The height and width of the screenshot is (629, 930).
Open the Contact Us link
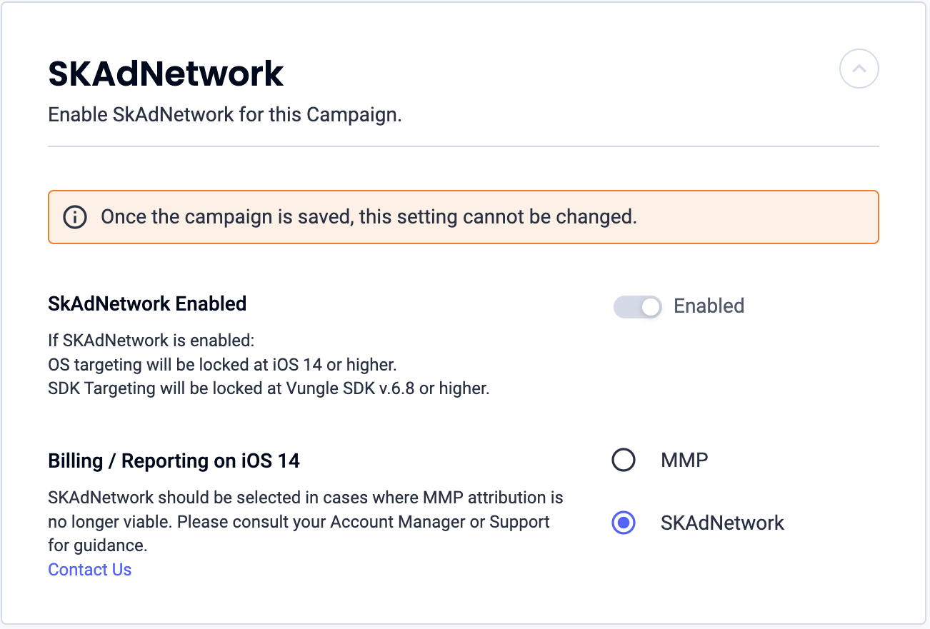click(90, 570)
